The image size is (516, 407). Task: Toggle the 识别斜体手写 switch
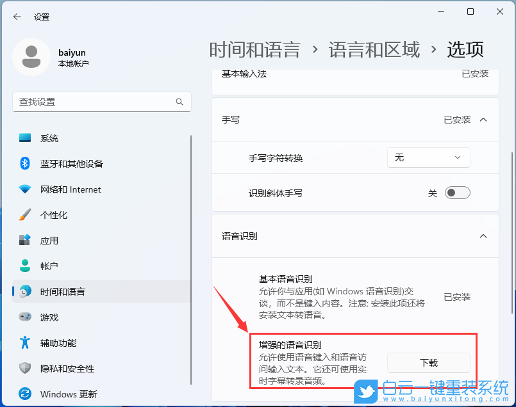tap(458, 193)
